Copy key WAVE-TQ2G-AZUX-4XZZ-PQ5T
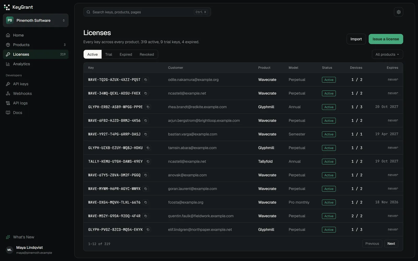Screen dimensions: 418x261 coord(146,80)
